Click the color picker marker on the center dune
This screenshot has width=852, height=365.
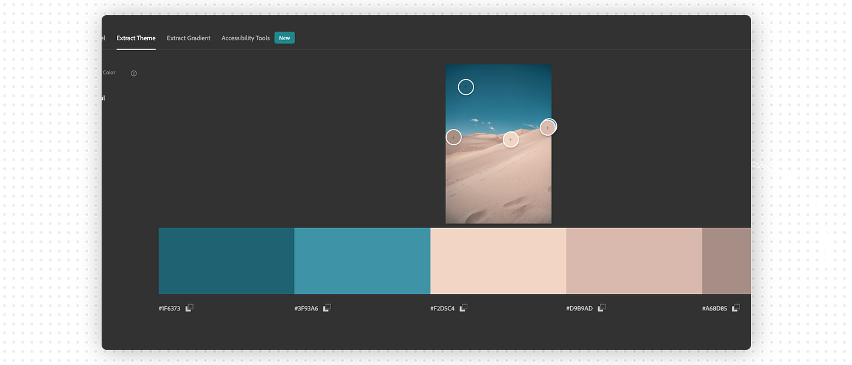511,139
